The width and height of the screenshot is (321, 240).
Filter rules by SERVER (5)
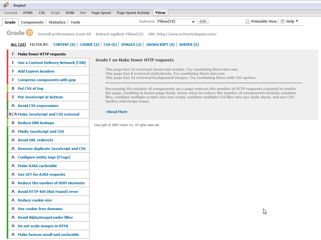(189, 45)
